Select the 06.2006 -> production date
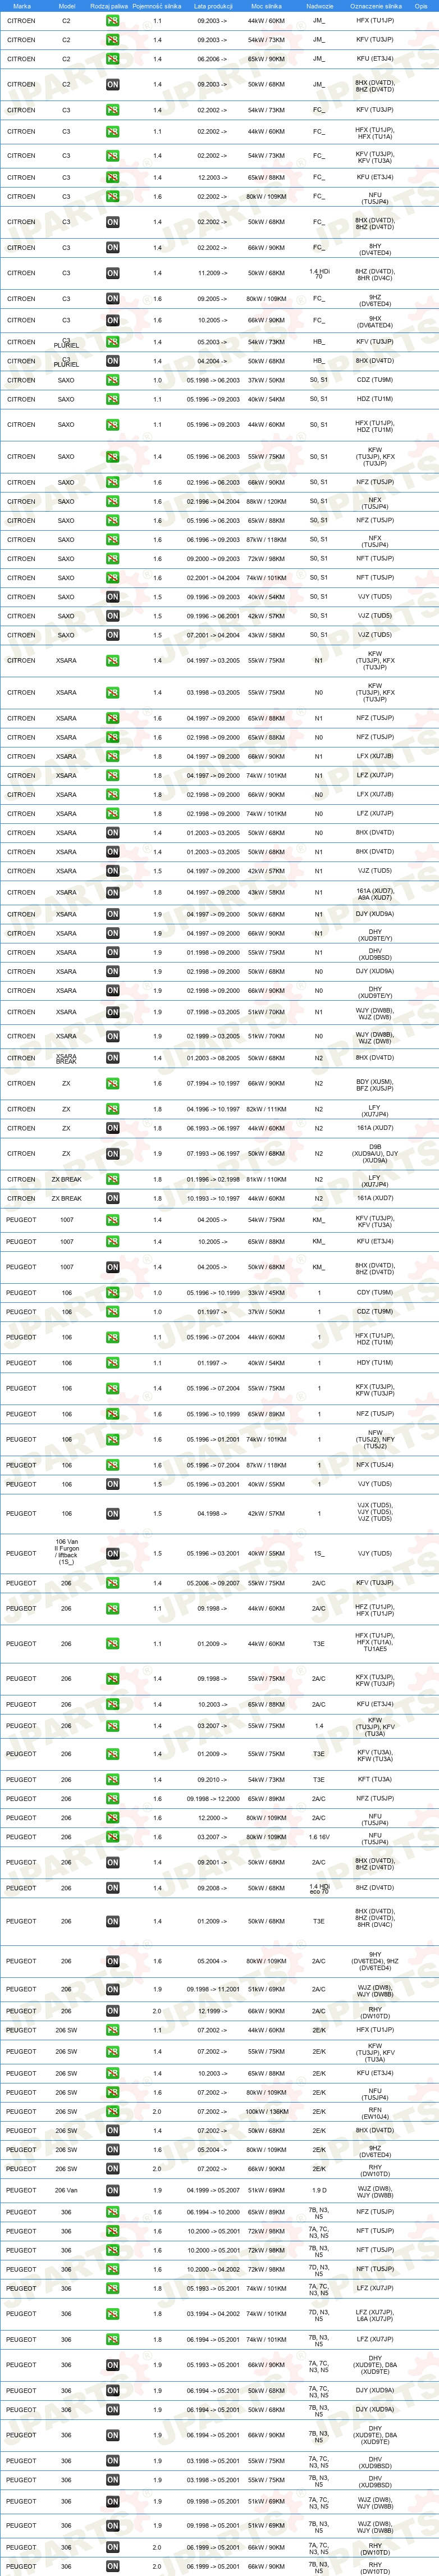This screenshot has width=439, height=2576. point(212,59)
